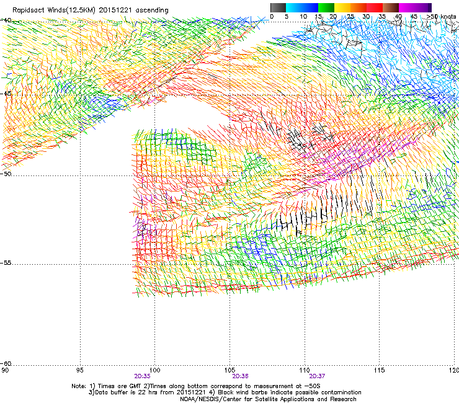Screen dimensions: 459x403
Task: Click the '110' longitude axis label
Action: [x=305, y=371]
